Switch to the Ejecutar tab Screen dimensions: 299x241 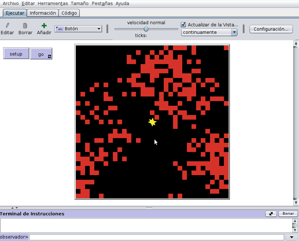coord(15,13)
